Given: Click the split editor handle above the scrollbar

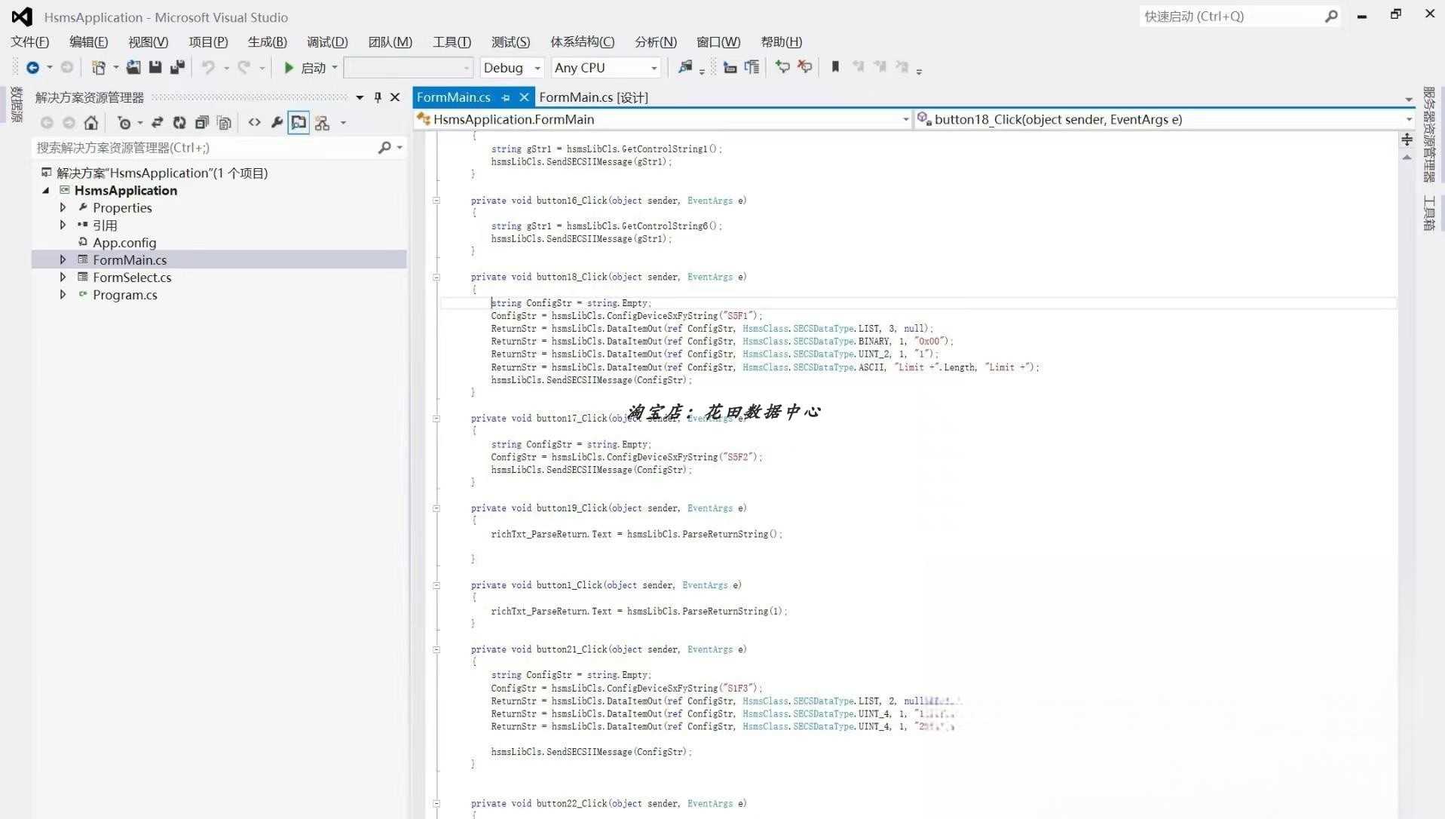Looking at the screenshot, I should 1407,140.
